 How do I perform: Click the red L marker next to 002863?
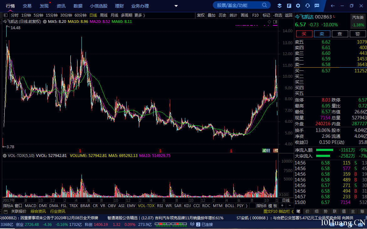[x=334, y=16]
